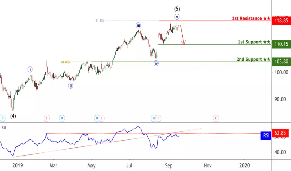Click the 2020 label on time axis
The width and height of the screenshot is (291, 171).
[x=244, y=165]
